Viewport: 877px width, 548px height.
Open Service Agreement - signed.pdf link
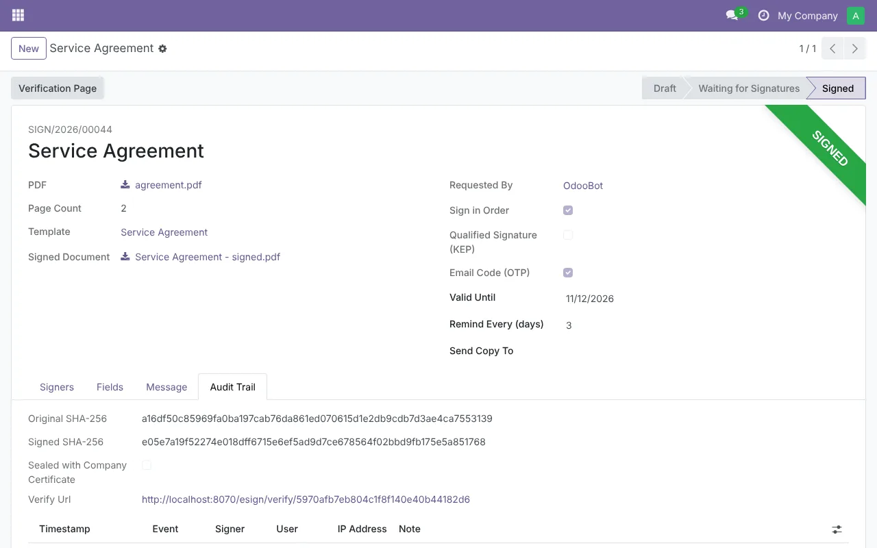tap(208, 257)
